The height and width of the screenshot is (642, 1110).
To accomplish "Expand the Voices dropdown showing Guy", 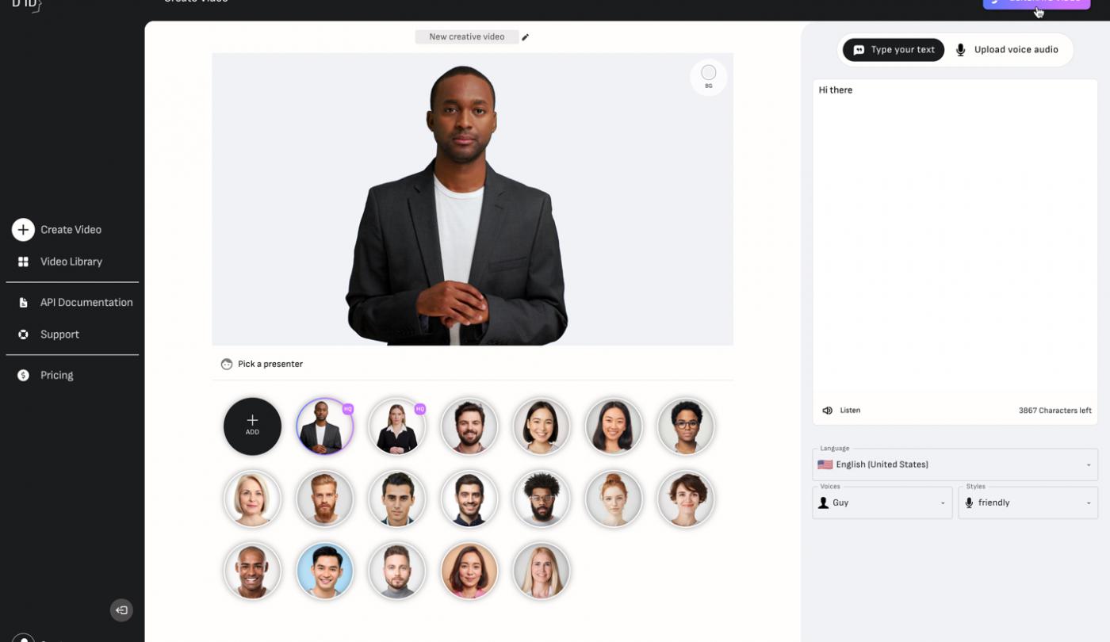I will 882,503.
